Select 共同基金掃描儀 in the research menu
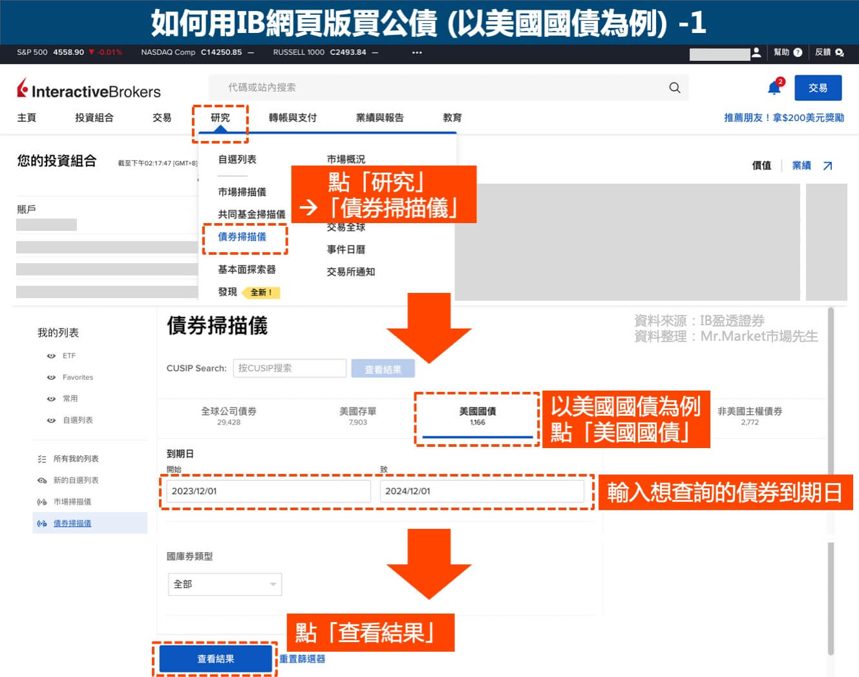The height and width of the screenshot is (677, 859). click(251, 214)
